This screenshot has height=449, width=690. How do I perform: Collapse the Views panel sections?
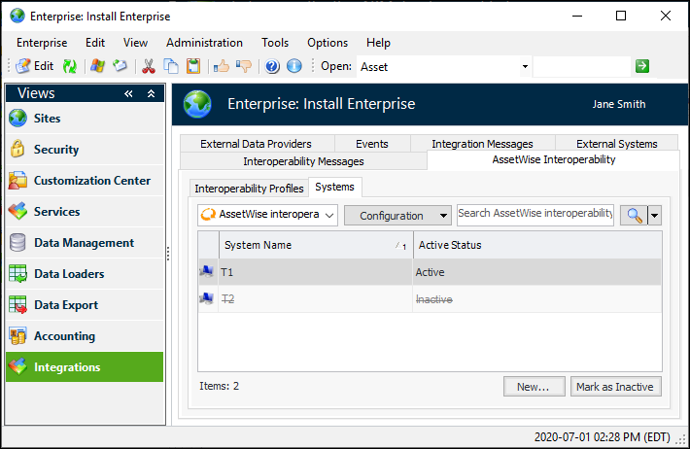(151, 94)
